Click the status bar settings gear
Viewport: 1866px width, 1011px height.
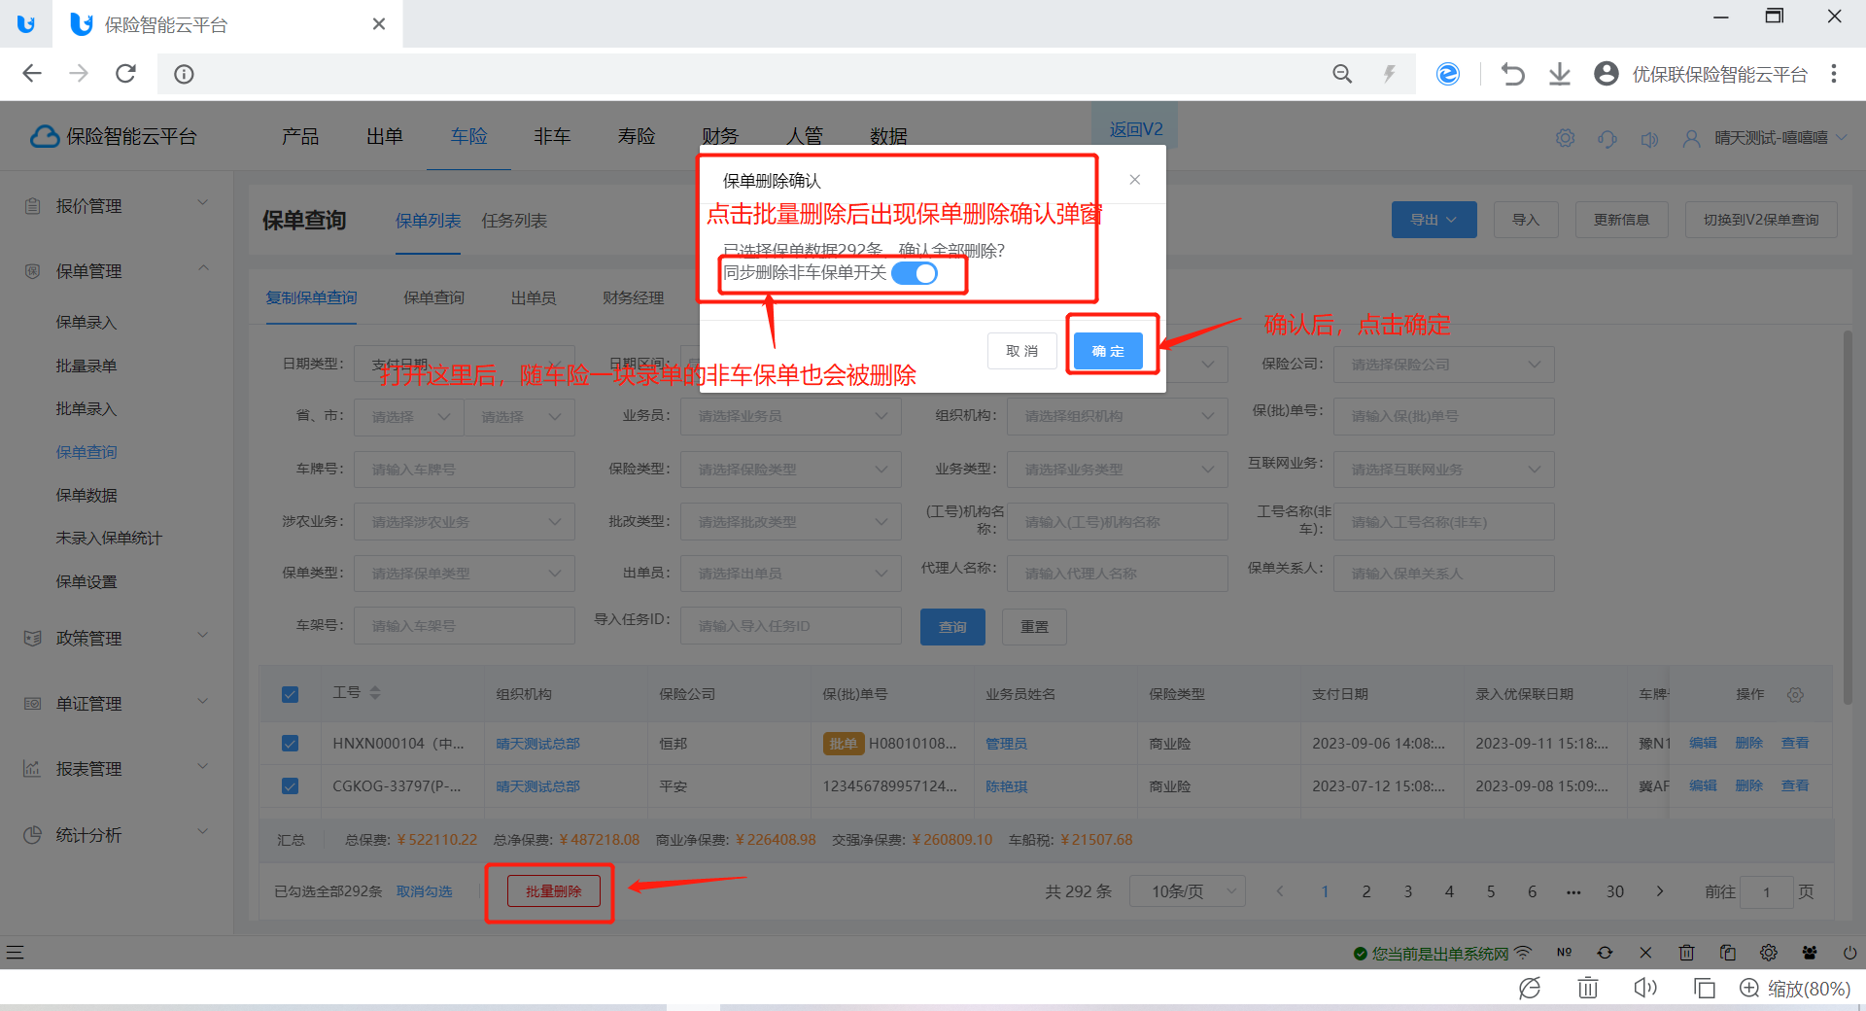pos(1769,953)
